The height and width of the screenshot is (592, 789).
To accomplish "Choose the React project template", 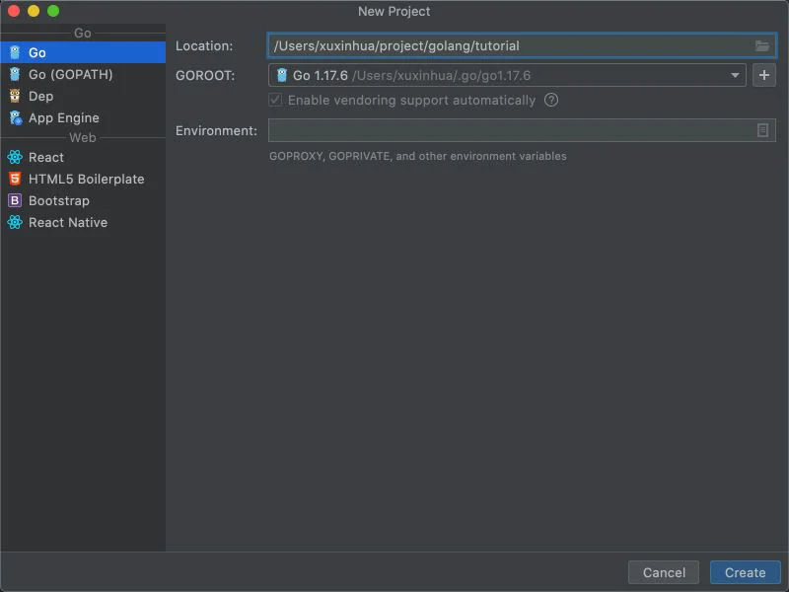I will [83, 157].
